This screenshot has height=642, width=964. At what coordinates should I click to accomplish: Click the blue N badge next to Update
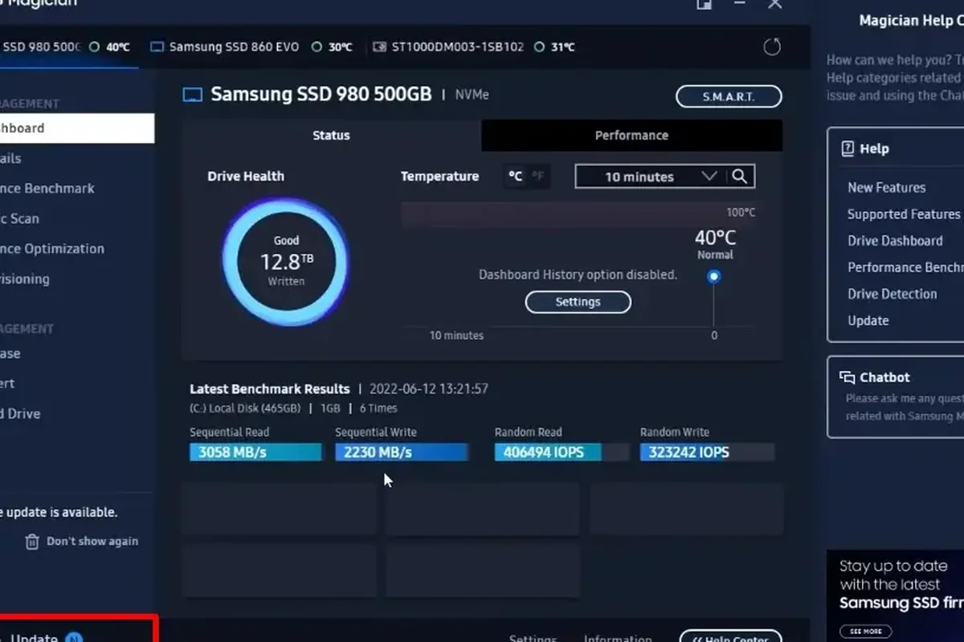pos(74,638)
